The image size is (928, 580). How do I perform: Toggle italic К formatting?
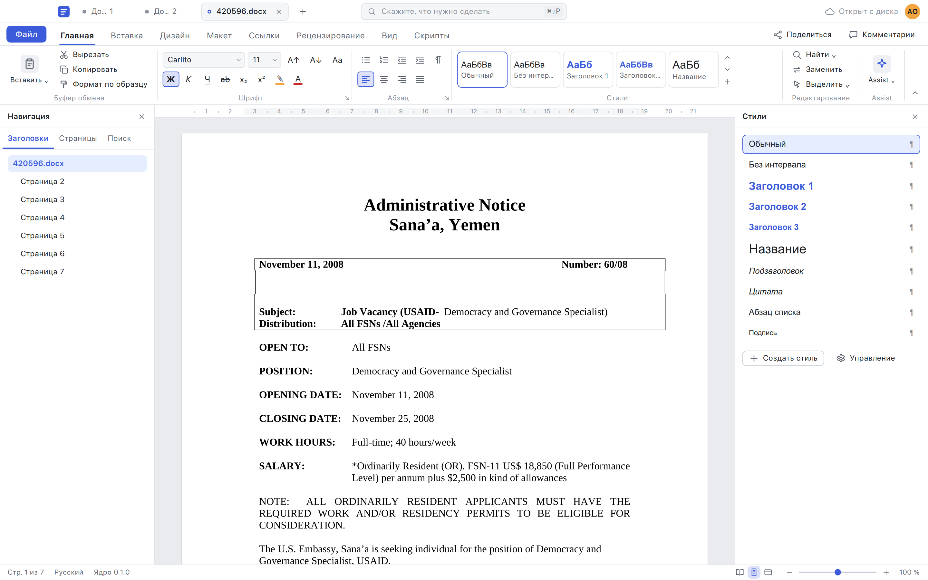tap(188, 79)
